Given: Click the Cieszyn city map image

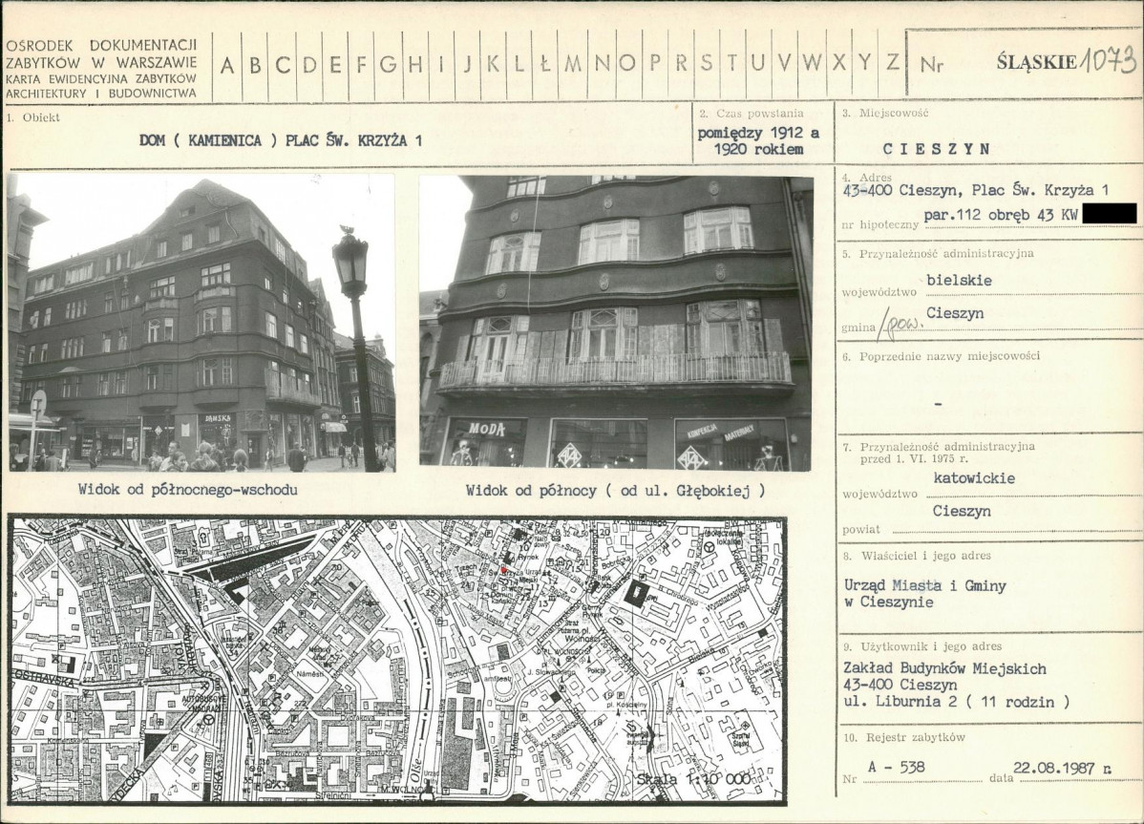Looking at the screenshot, I should click(396, 660).
